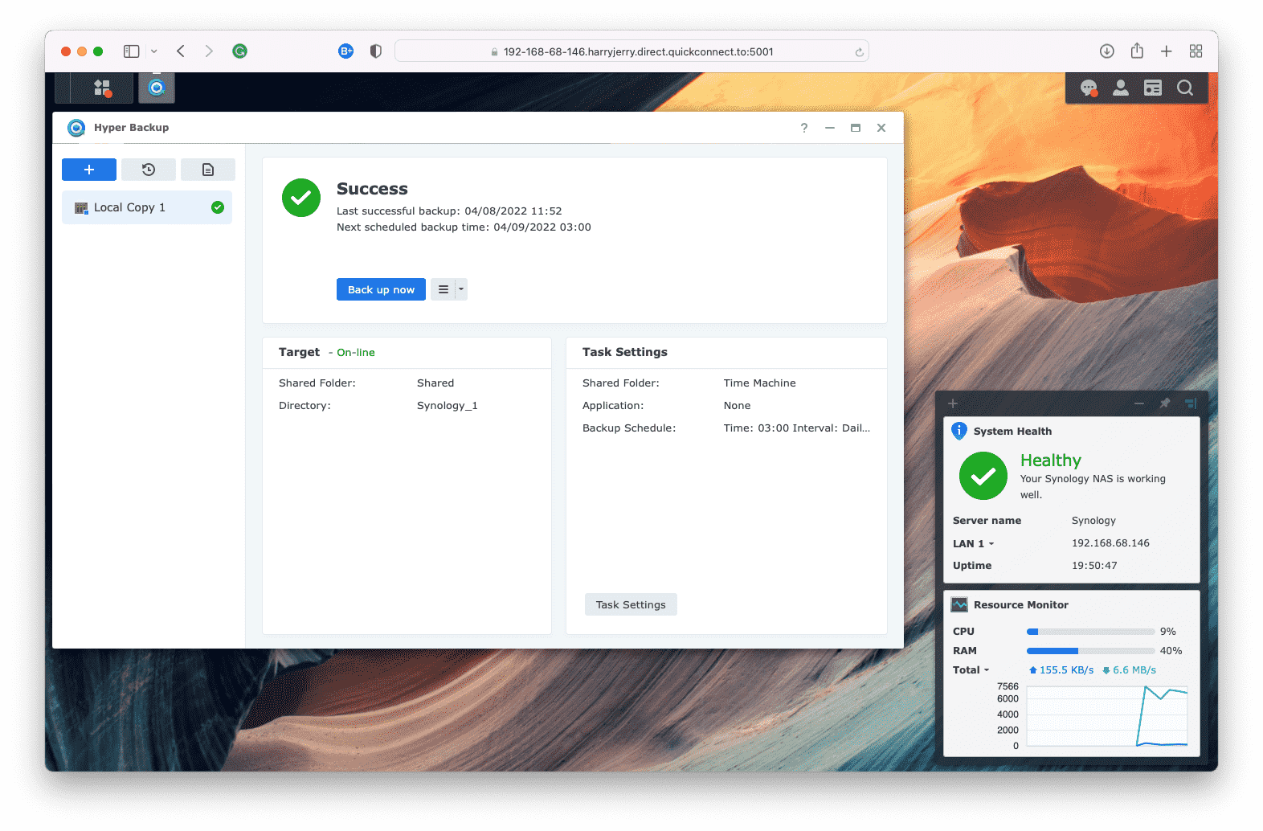
Task: Click the RAM usage bar
Action: 1091,651
